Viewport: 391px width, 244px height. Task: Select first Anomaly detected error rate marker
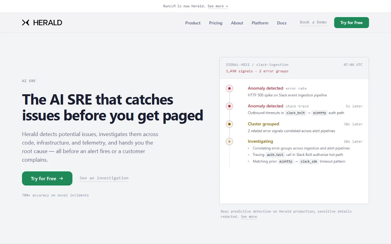(x=229, y=88)
